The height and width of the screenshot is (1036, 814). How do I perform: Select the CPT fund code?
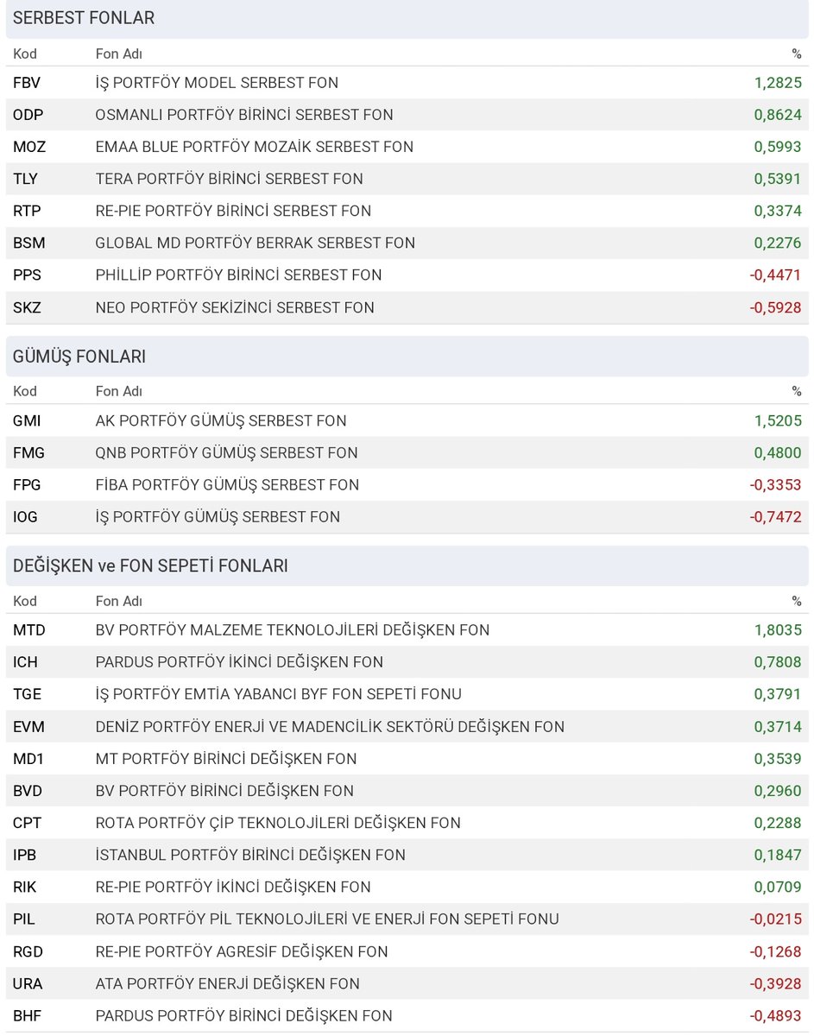click(26, 823)
